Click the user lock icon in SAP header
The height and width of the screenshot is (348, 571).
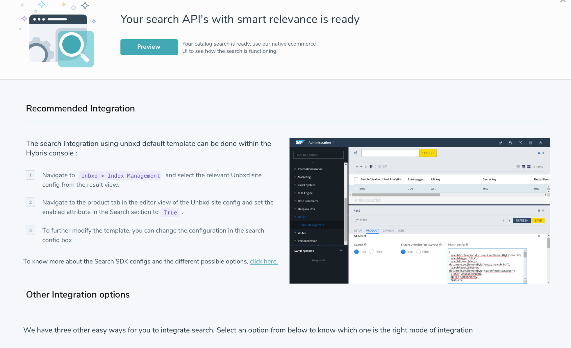[500, 143]
